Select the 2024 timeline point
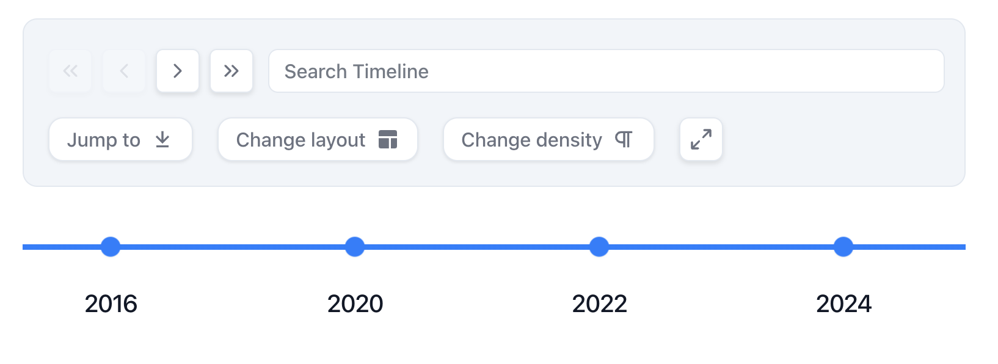Viewport: 998px width, 364px height. tap(843, 247)
